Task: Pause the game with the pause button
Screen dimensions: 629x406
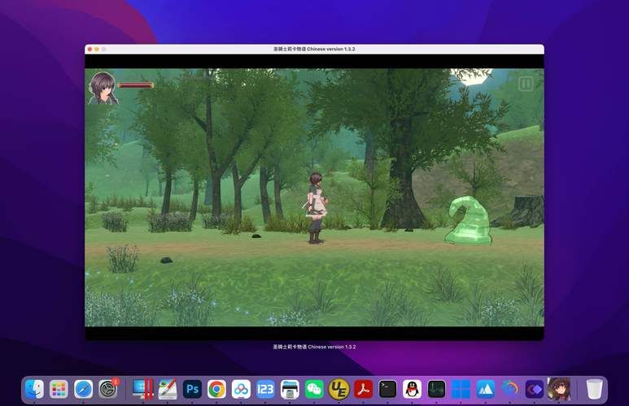Action: tap(526, 84)
